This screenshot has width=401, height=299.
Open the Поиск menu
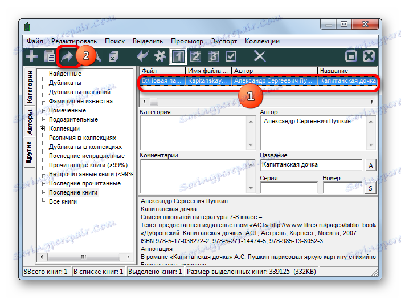tap(114, 41)
